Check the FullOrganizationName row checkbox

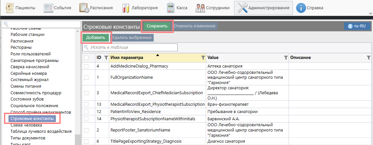86,77
